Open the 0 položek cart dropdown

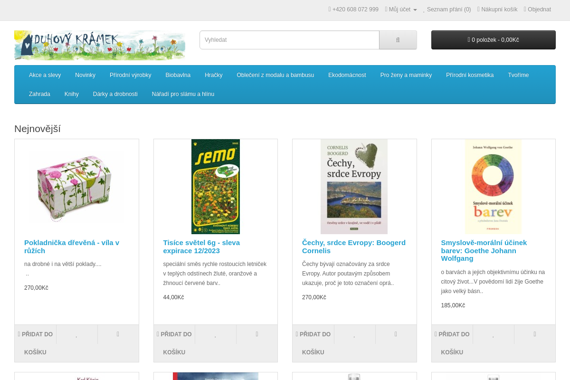(x=493, y=40)
